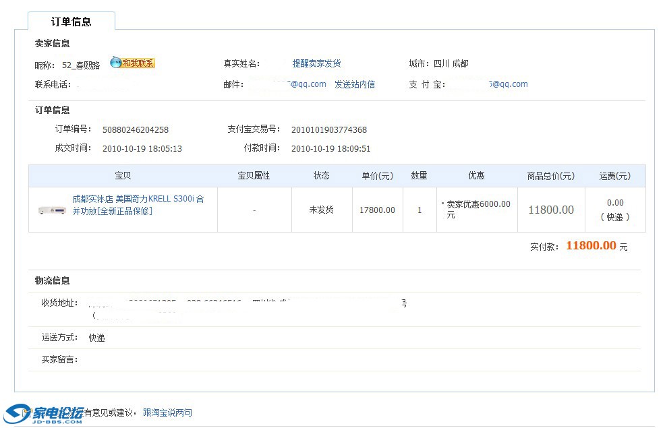Click the 宝贝 column header
This screenshot has height=428, width=665.
pos(123,175)
